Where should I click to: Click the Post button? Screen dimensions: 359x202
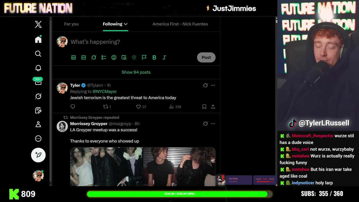pyautogui.click(x=206, y=58)
